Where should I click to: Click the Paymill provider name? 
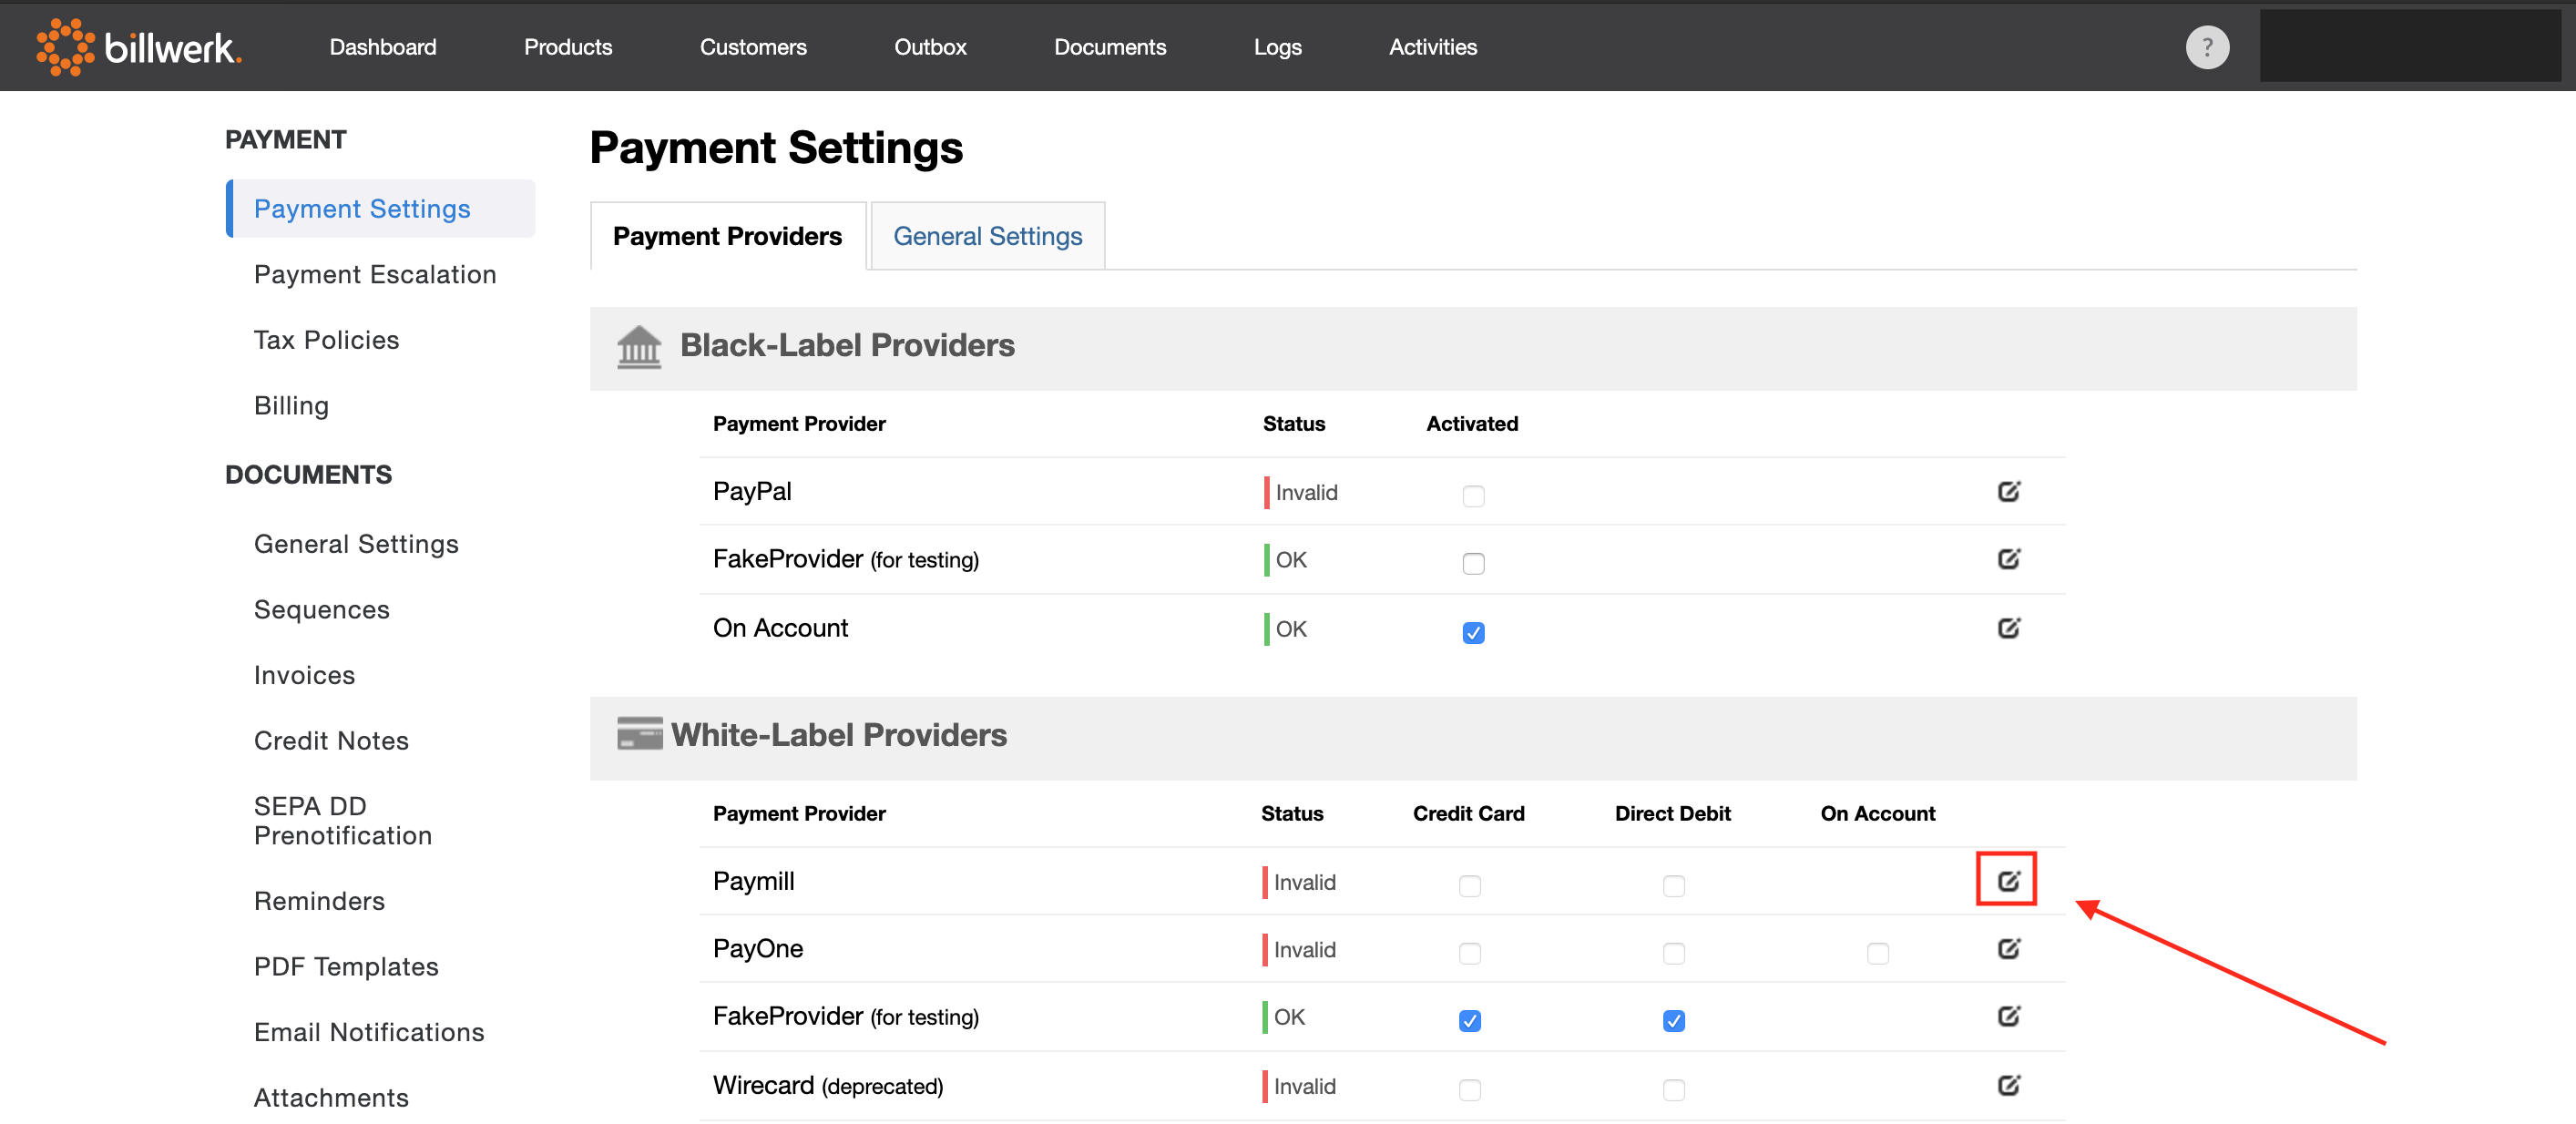click(754, 881)
